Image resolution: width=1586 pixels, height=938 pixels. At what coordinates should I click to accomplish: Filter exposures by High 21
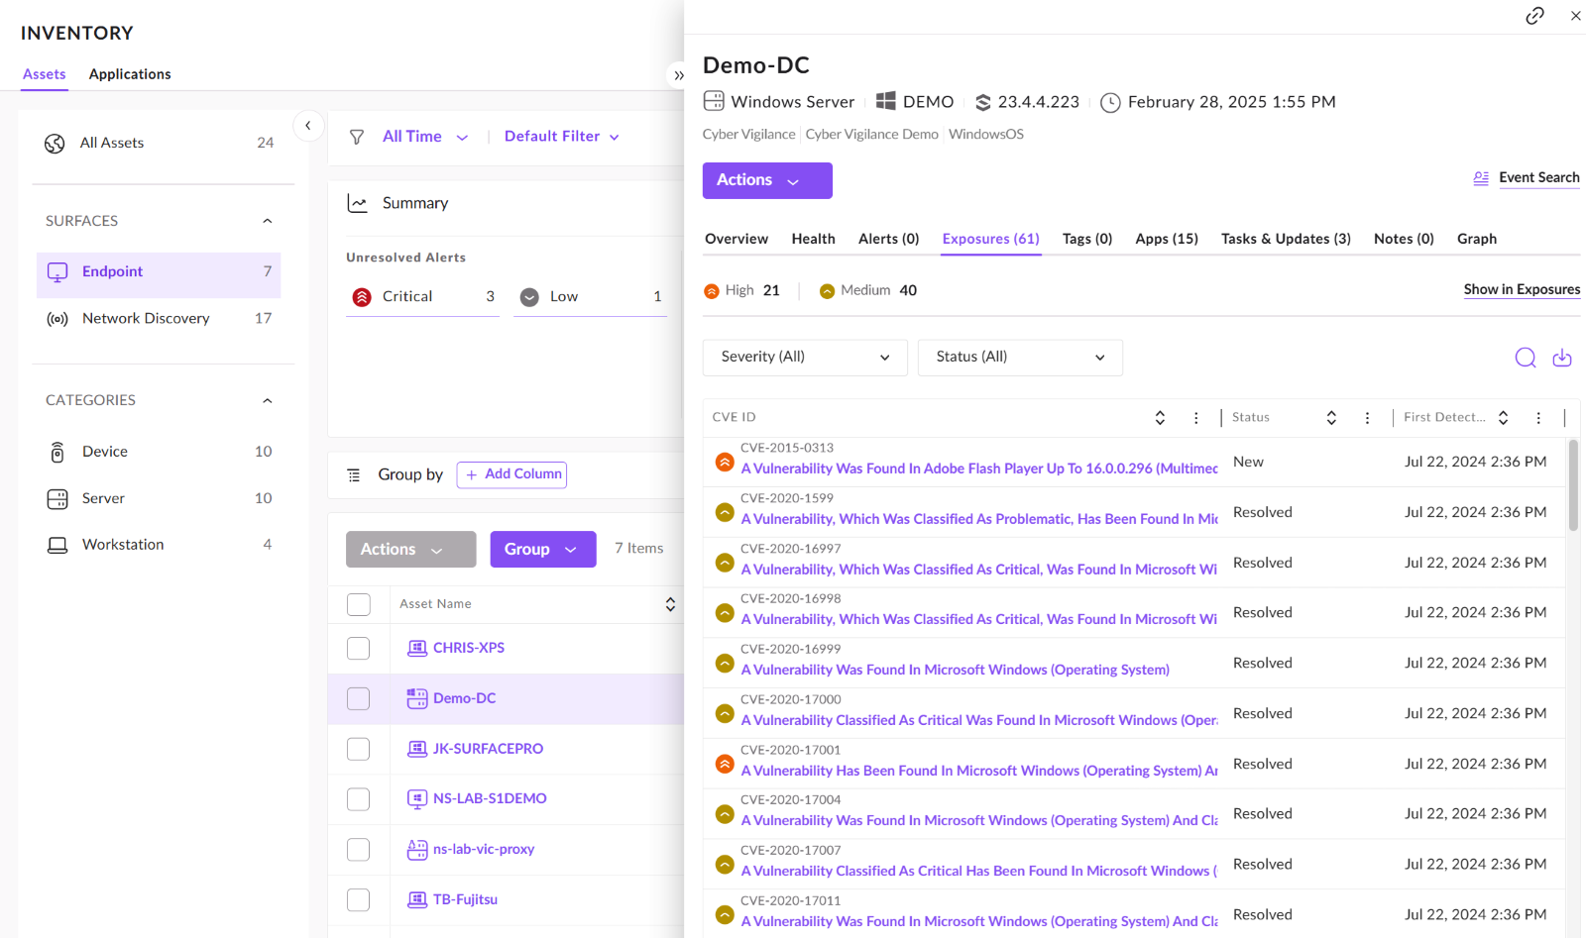[741, 291]
